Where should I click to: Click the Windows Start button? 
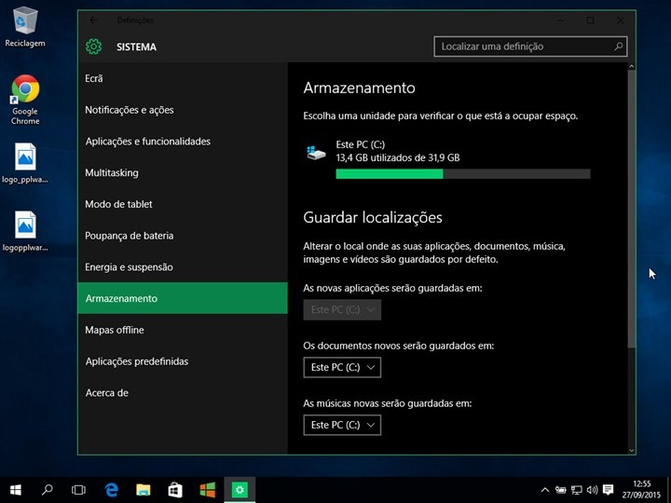(16, 489)
